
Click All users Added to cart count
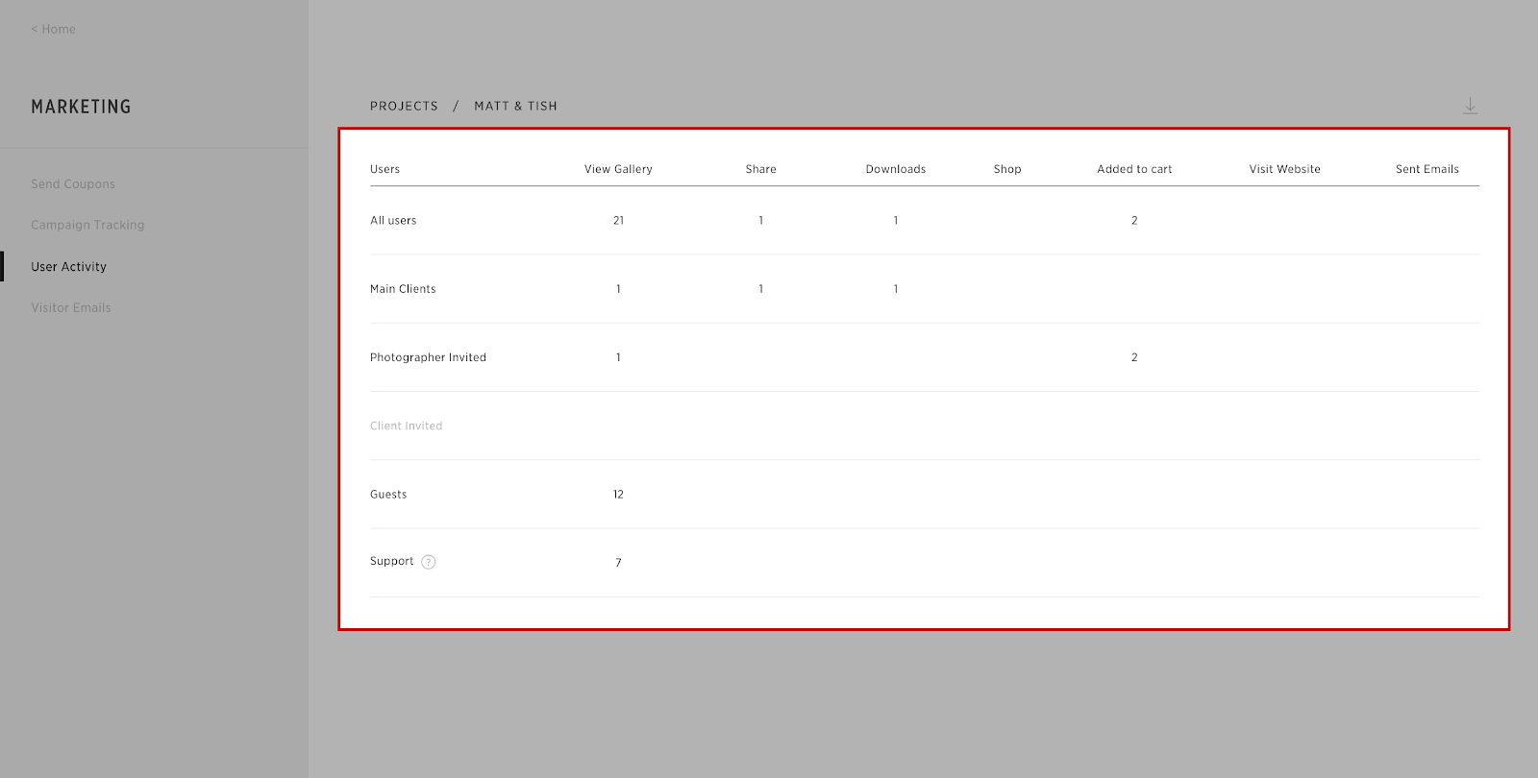pyautogui.click(x=1134, y=221)
